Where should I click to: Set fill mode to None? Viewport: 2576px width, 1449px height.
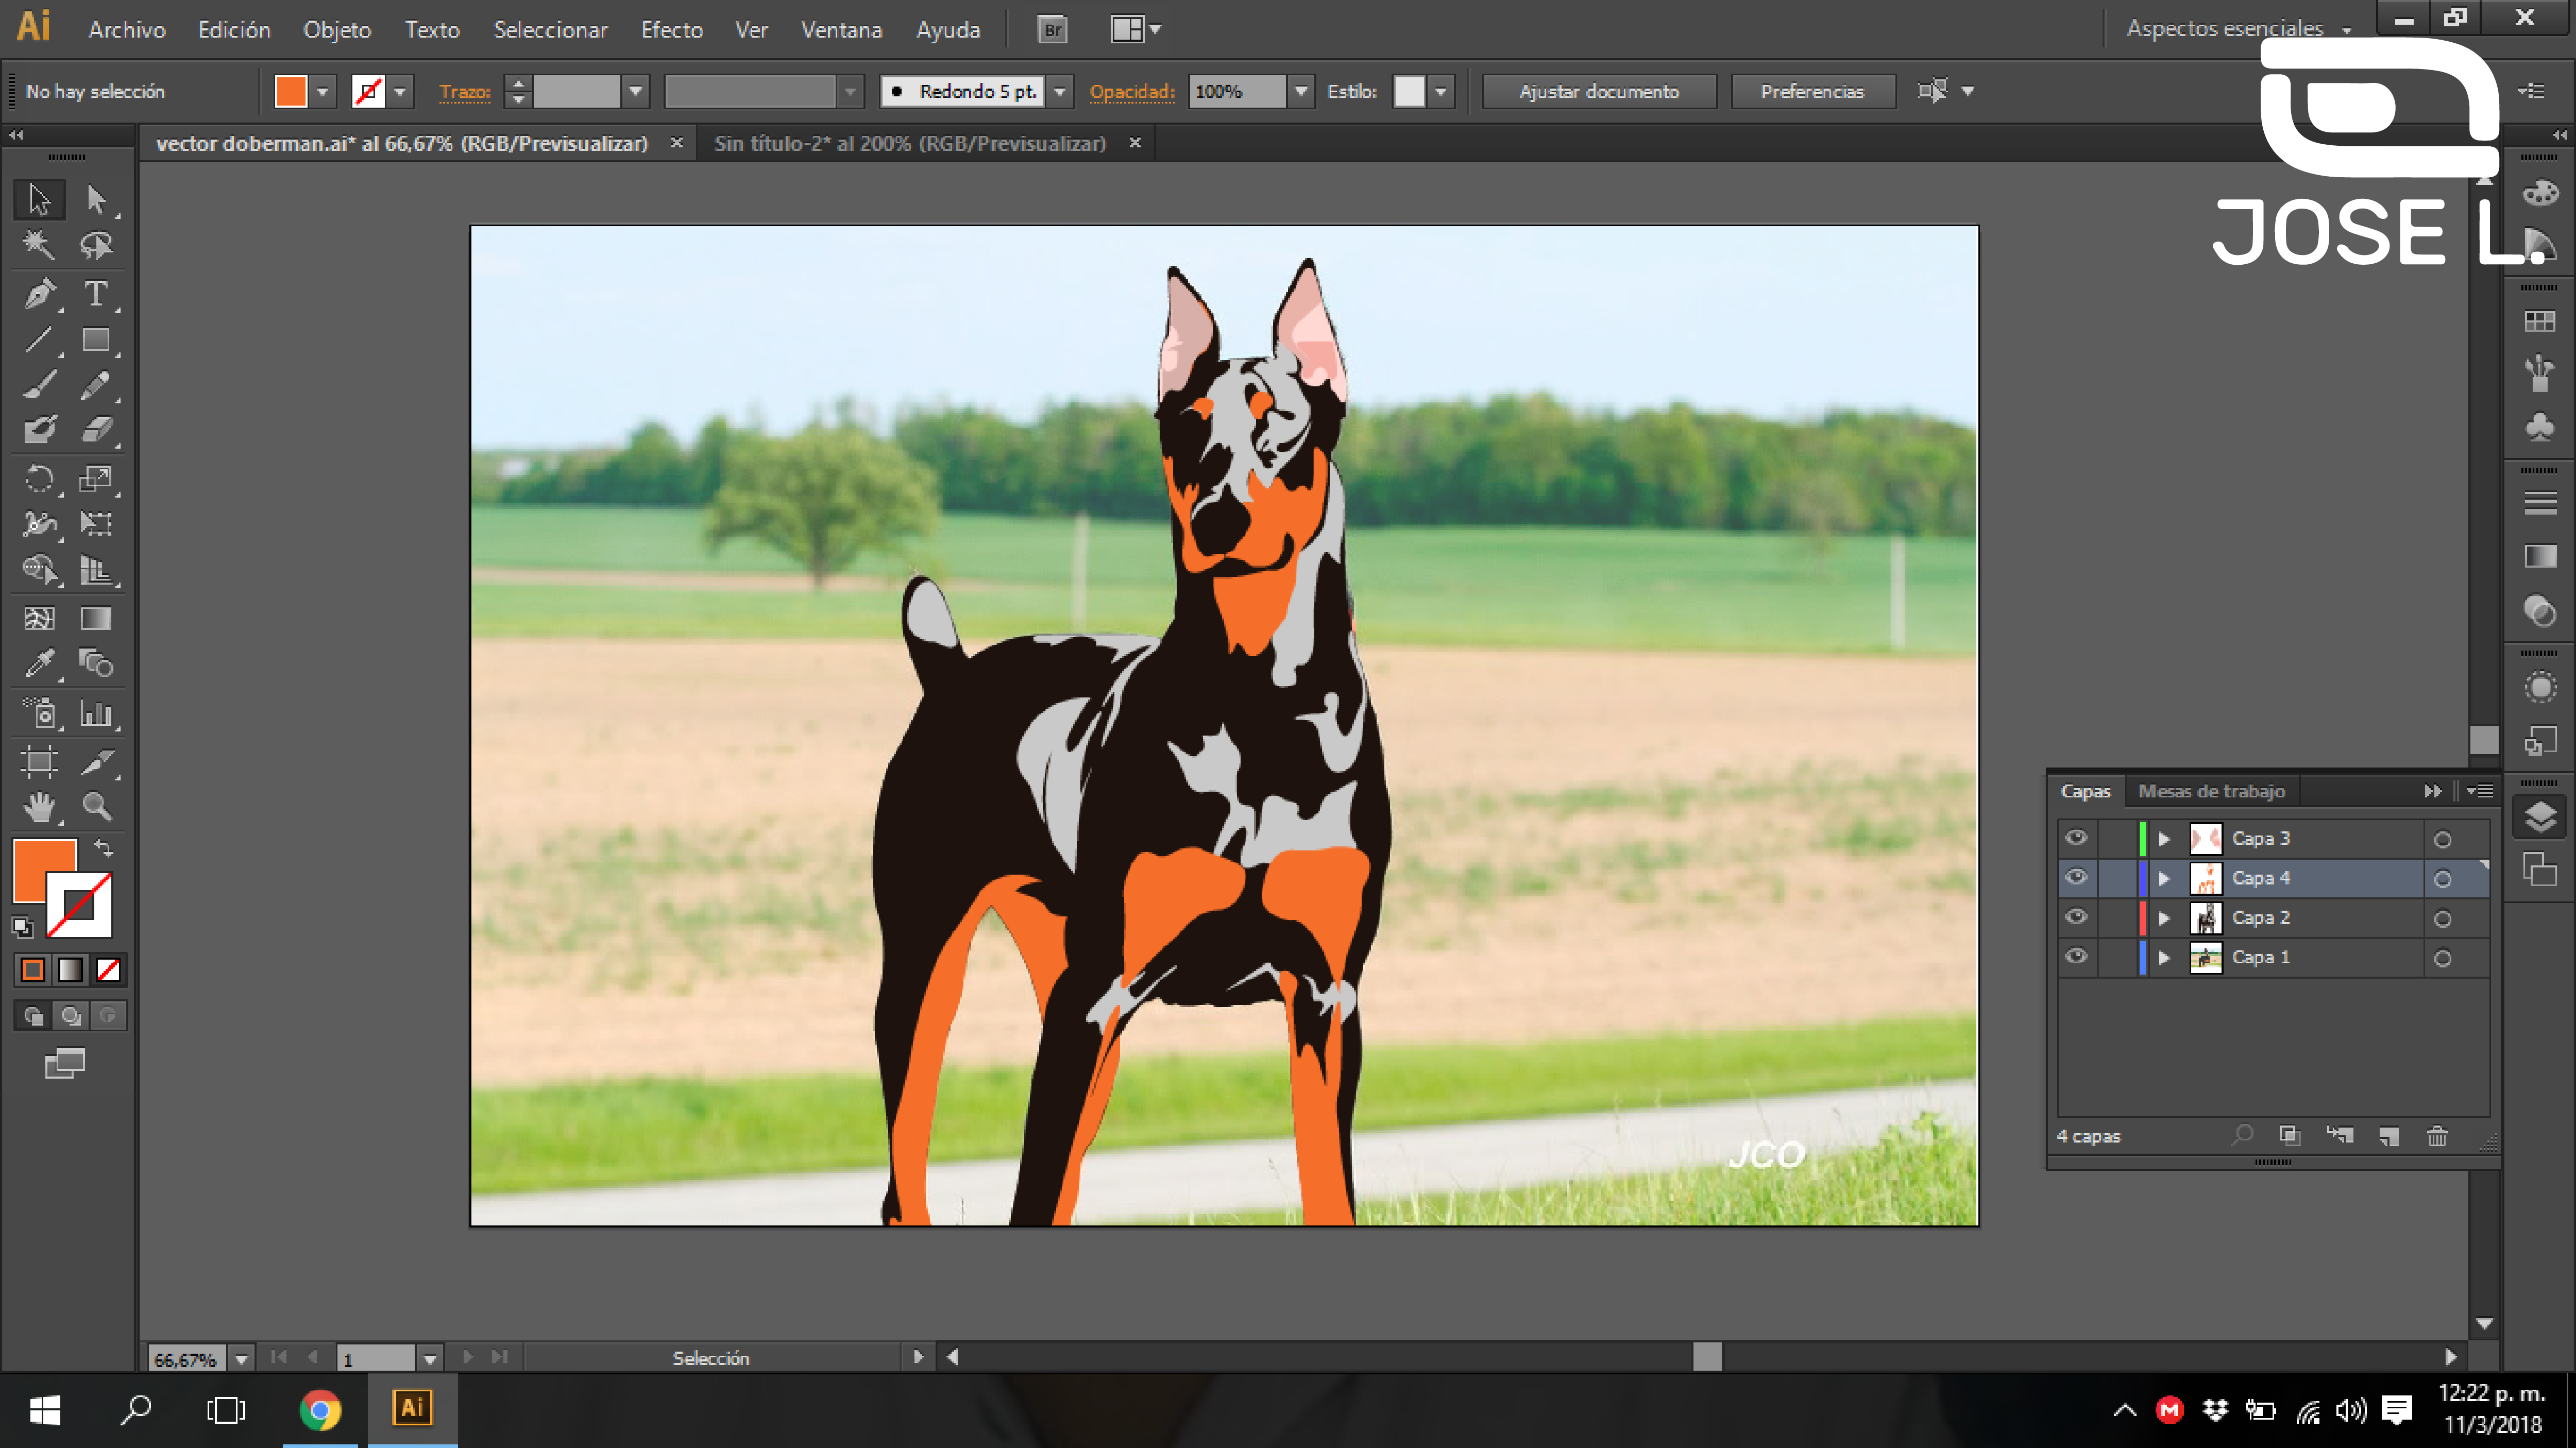108,970
